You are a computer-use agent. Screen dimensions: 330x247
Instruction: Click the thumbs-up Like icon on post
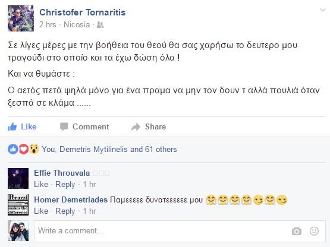(x=12, y=126)
